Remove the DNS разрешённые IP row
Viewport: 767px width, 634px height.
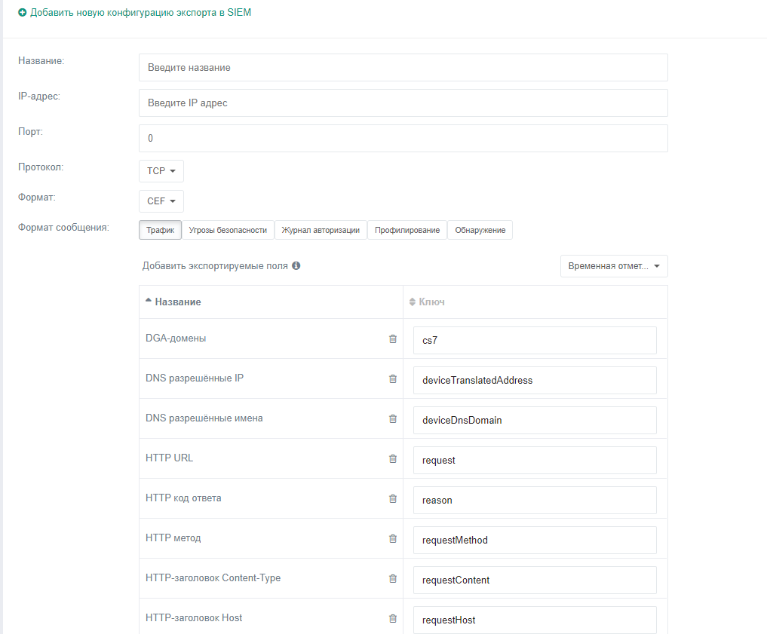392,379
